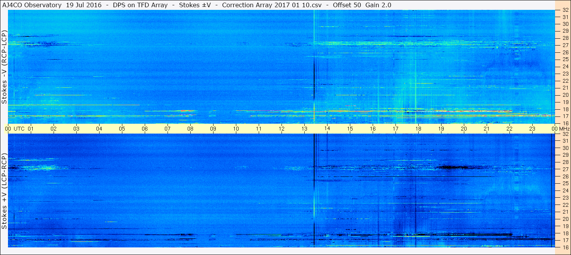Click the 'Gain 2.0' header value
Image resolution: width=571 pixels, height=255 pixels.
[379, 5]
